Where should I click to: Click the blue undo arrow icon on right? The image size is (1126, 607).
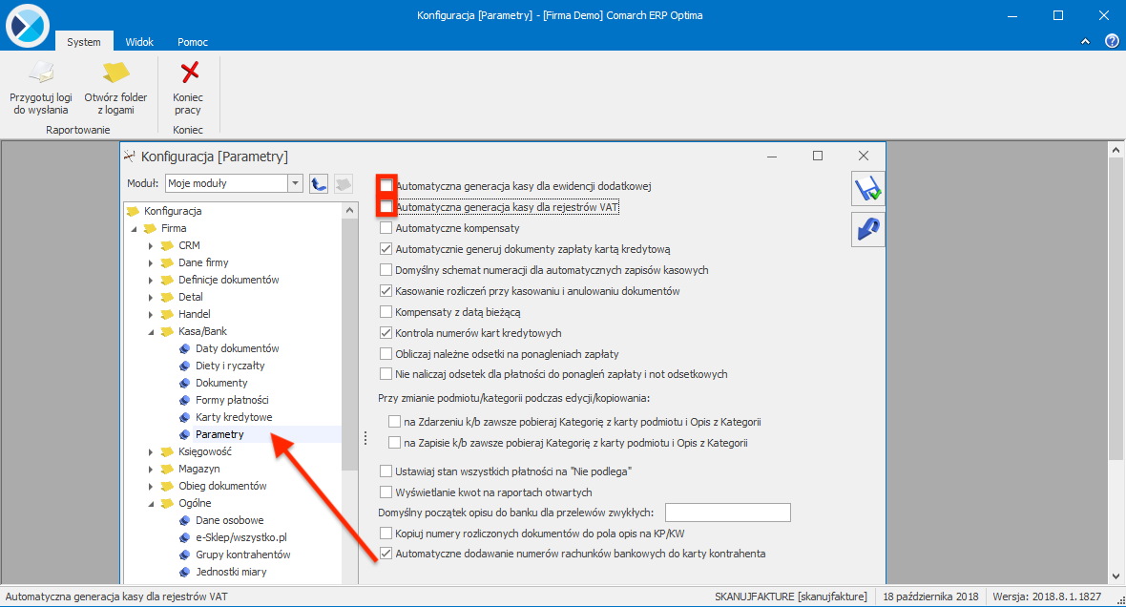pyautogui.click(x=867, y=230)
